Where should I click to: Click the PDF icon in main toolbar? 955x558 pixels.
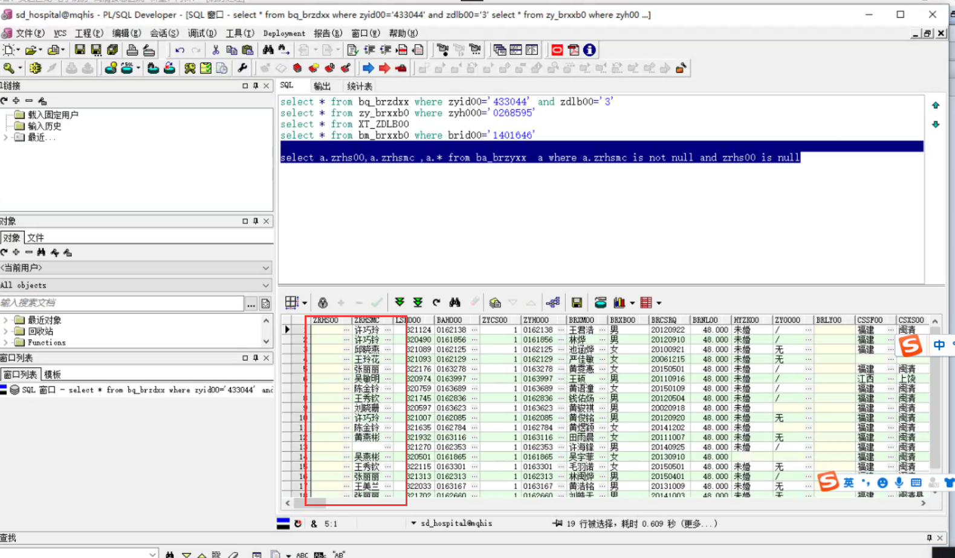573,50
